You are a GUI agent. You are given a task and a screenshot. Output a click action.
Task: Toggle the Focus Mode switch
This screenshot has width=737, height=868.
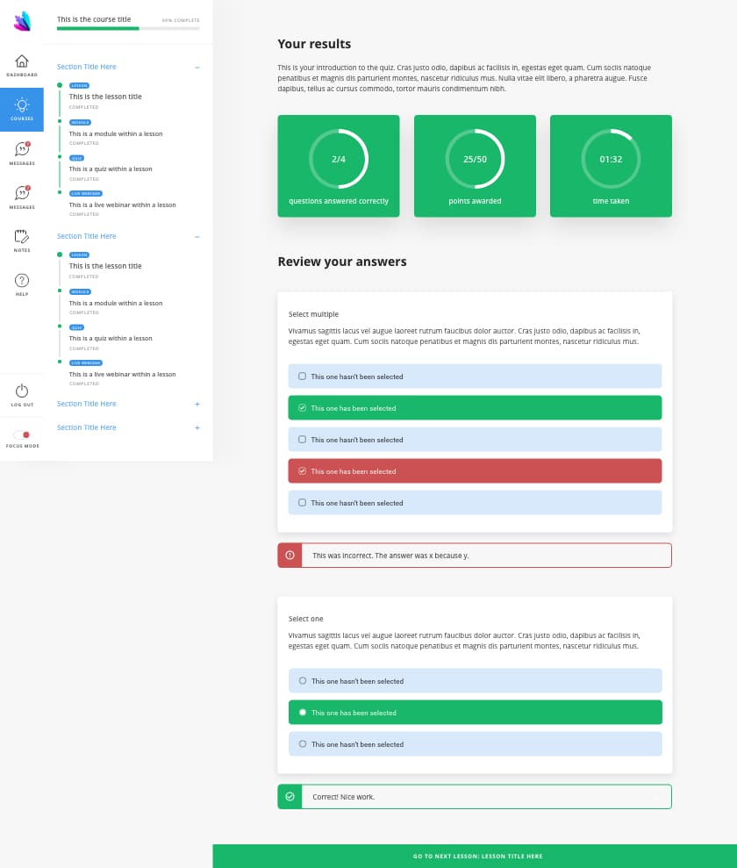click(22, 434)
